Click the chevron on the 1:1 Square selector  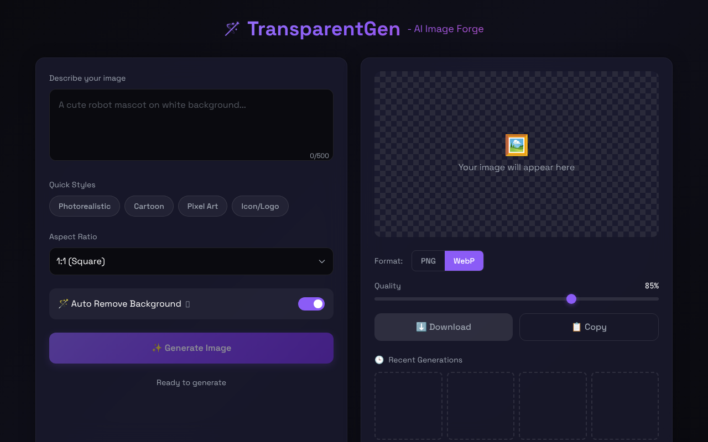tap(321, 261)
